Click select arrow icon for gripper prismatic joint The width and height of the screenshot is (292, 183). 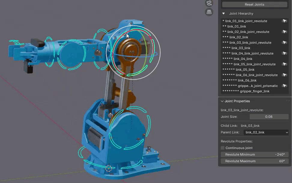tap(284, 86)
